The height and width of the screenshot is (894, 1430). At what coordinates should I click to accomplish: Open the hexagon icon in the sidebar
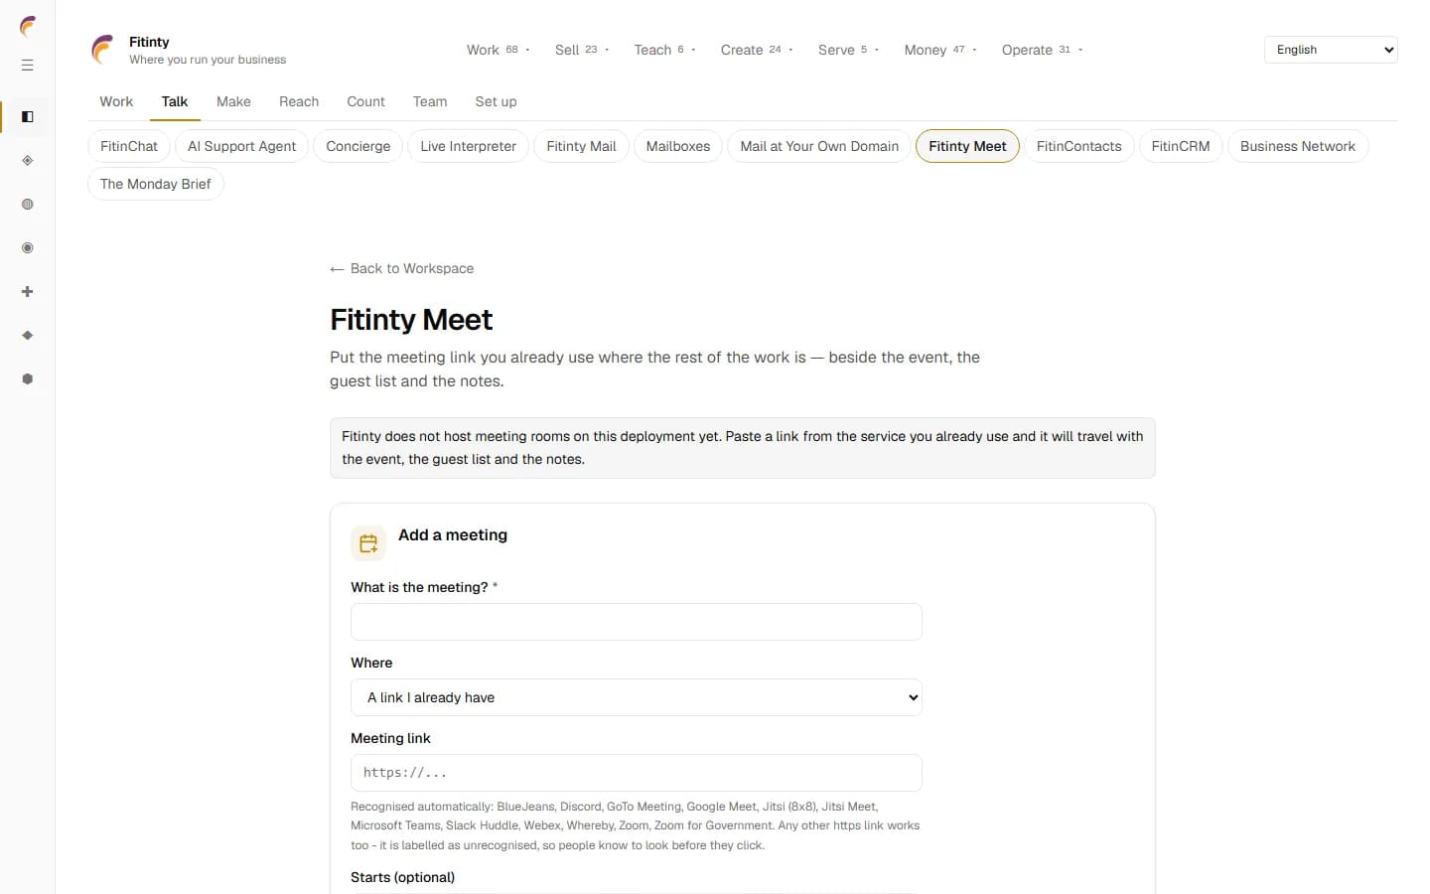pos(28,379)
